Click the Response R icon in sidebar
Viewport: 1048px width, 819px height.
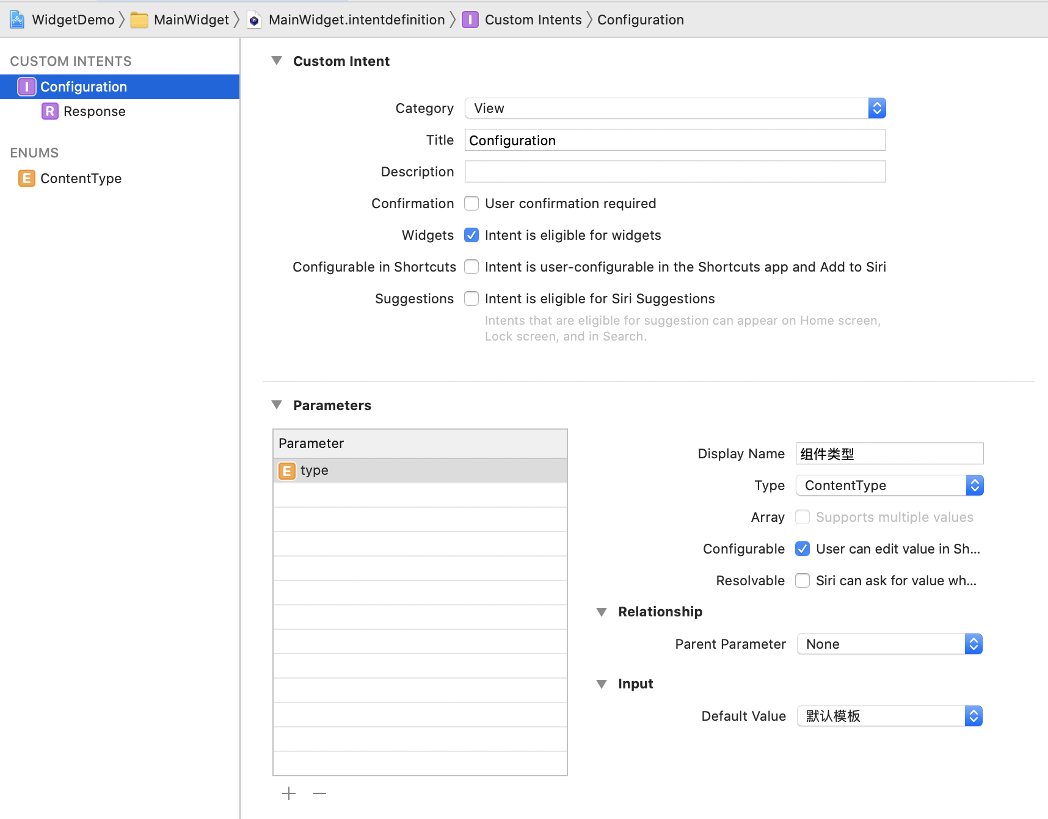click(x=50, y=111)
